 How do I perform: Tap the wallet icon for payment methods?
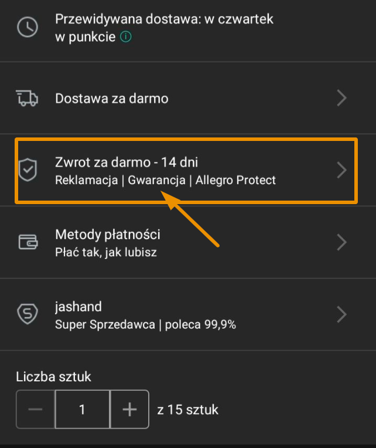point(28,242)
